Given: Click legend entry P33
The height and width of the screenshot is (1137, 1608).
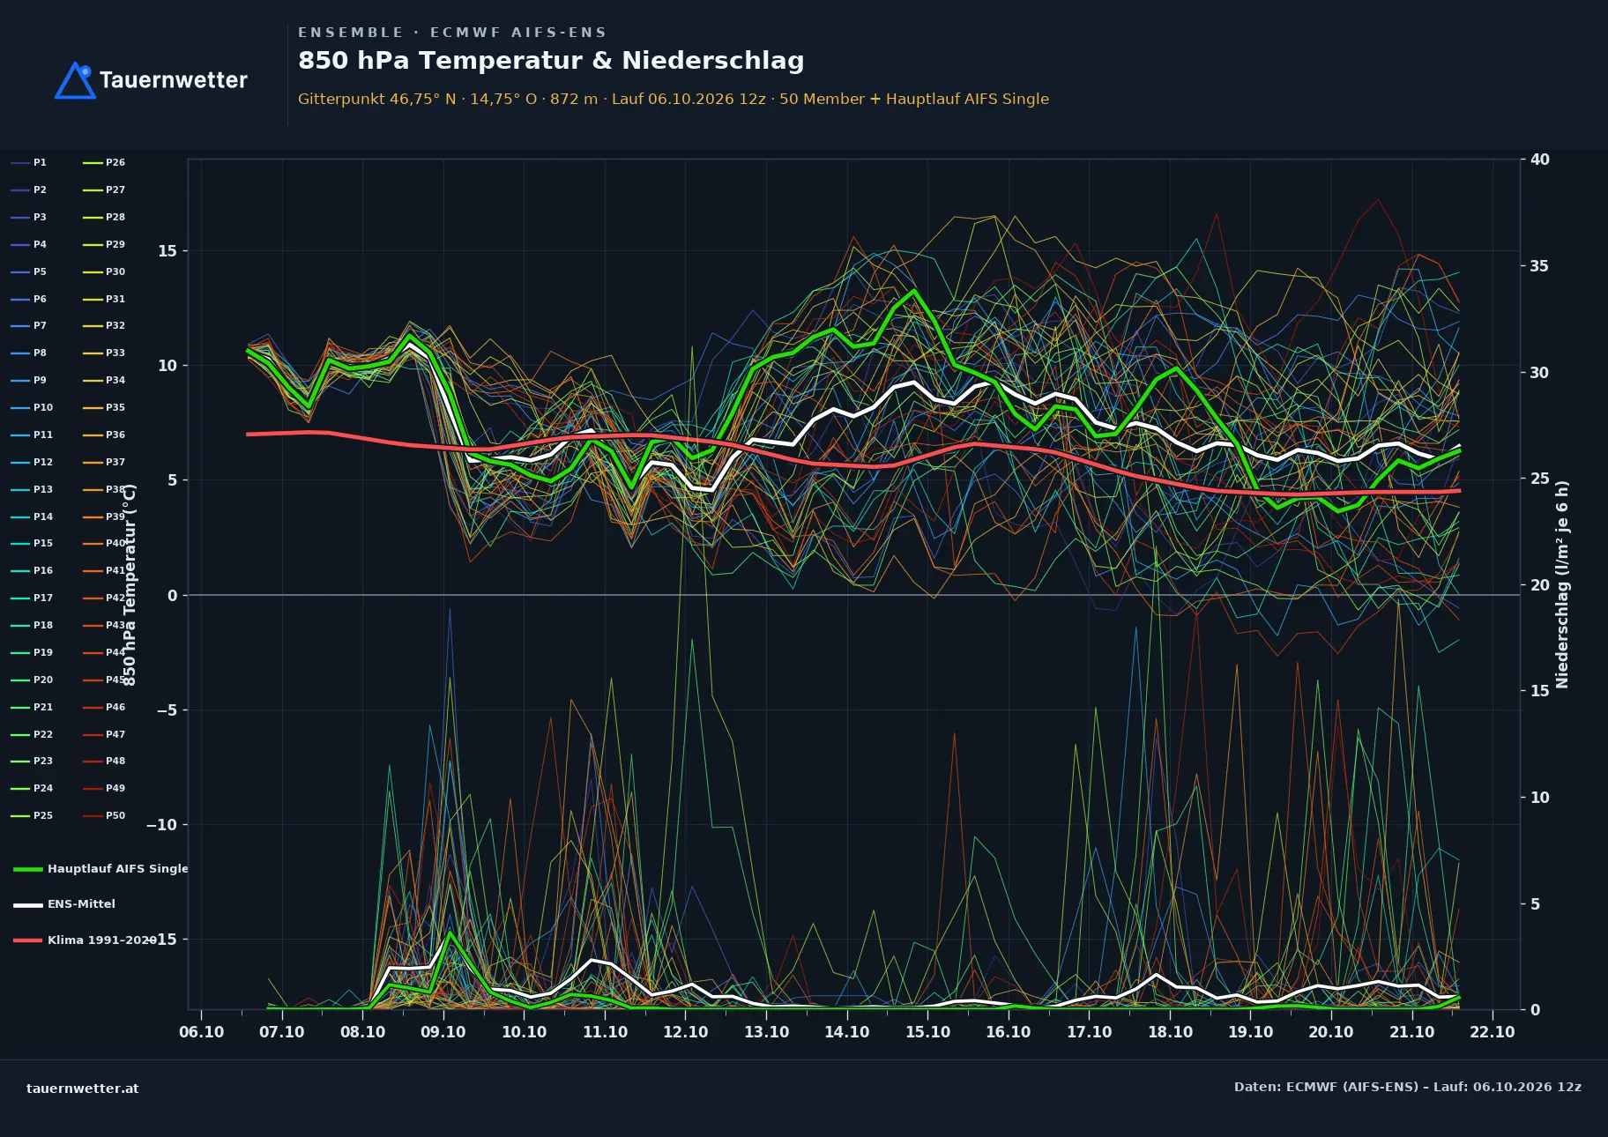Looking at the screenshot, I should 104,353.
